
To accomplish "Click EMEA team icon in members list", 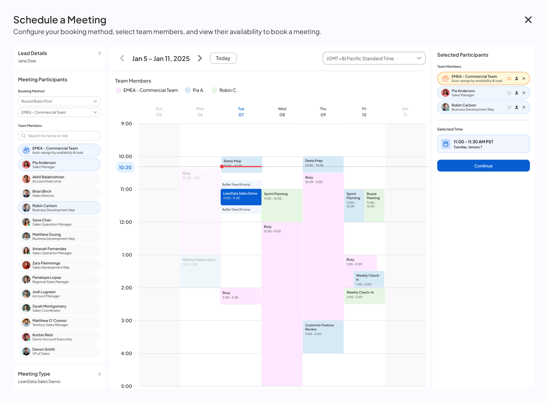I will [x=26, y=150].
